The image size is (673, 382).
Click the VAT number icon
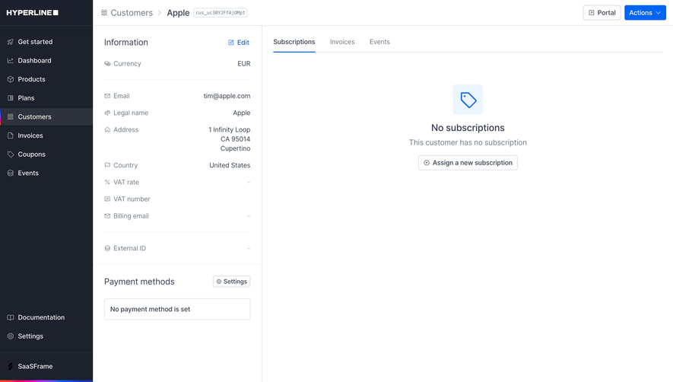tap(107, 199)
